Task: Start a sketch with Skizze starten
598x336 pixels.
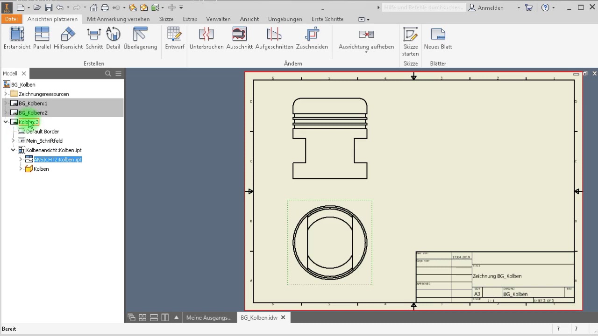Action: (x=411, y=41)
